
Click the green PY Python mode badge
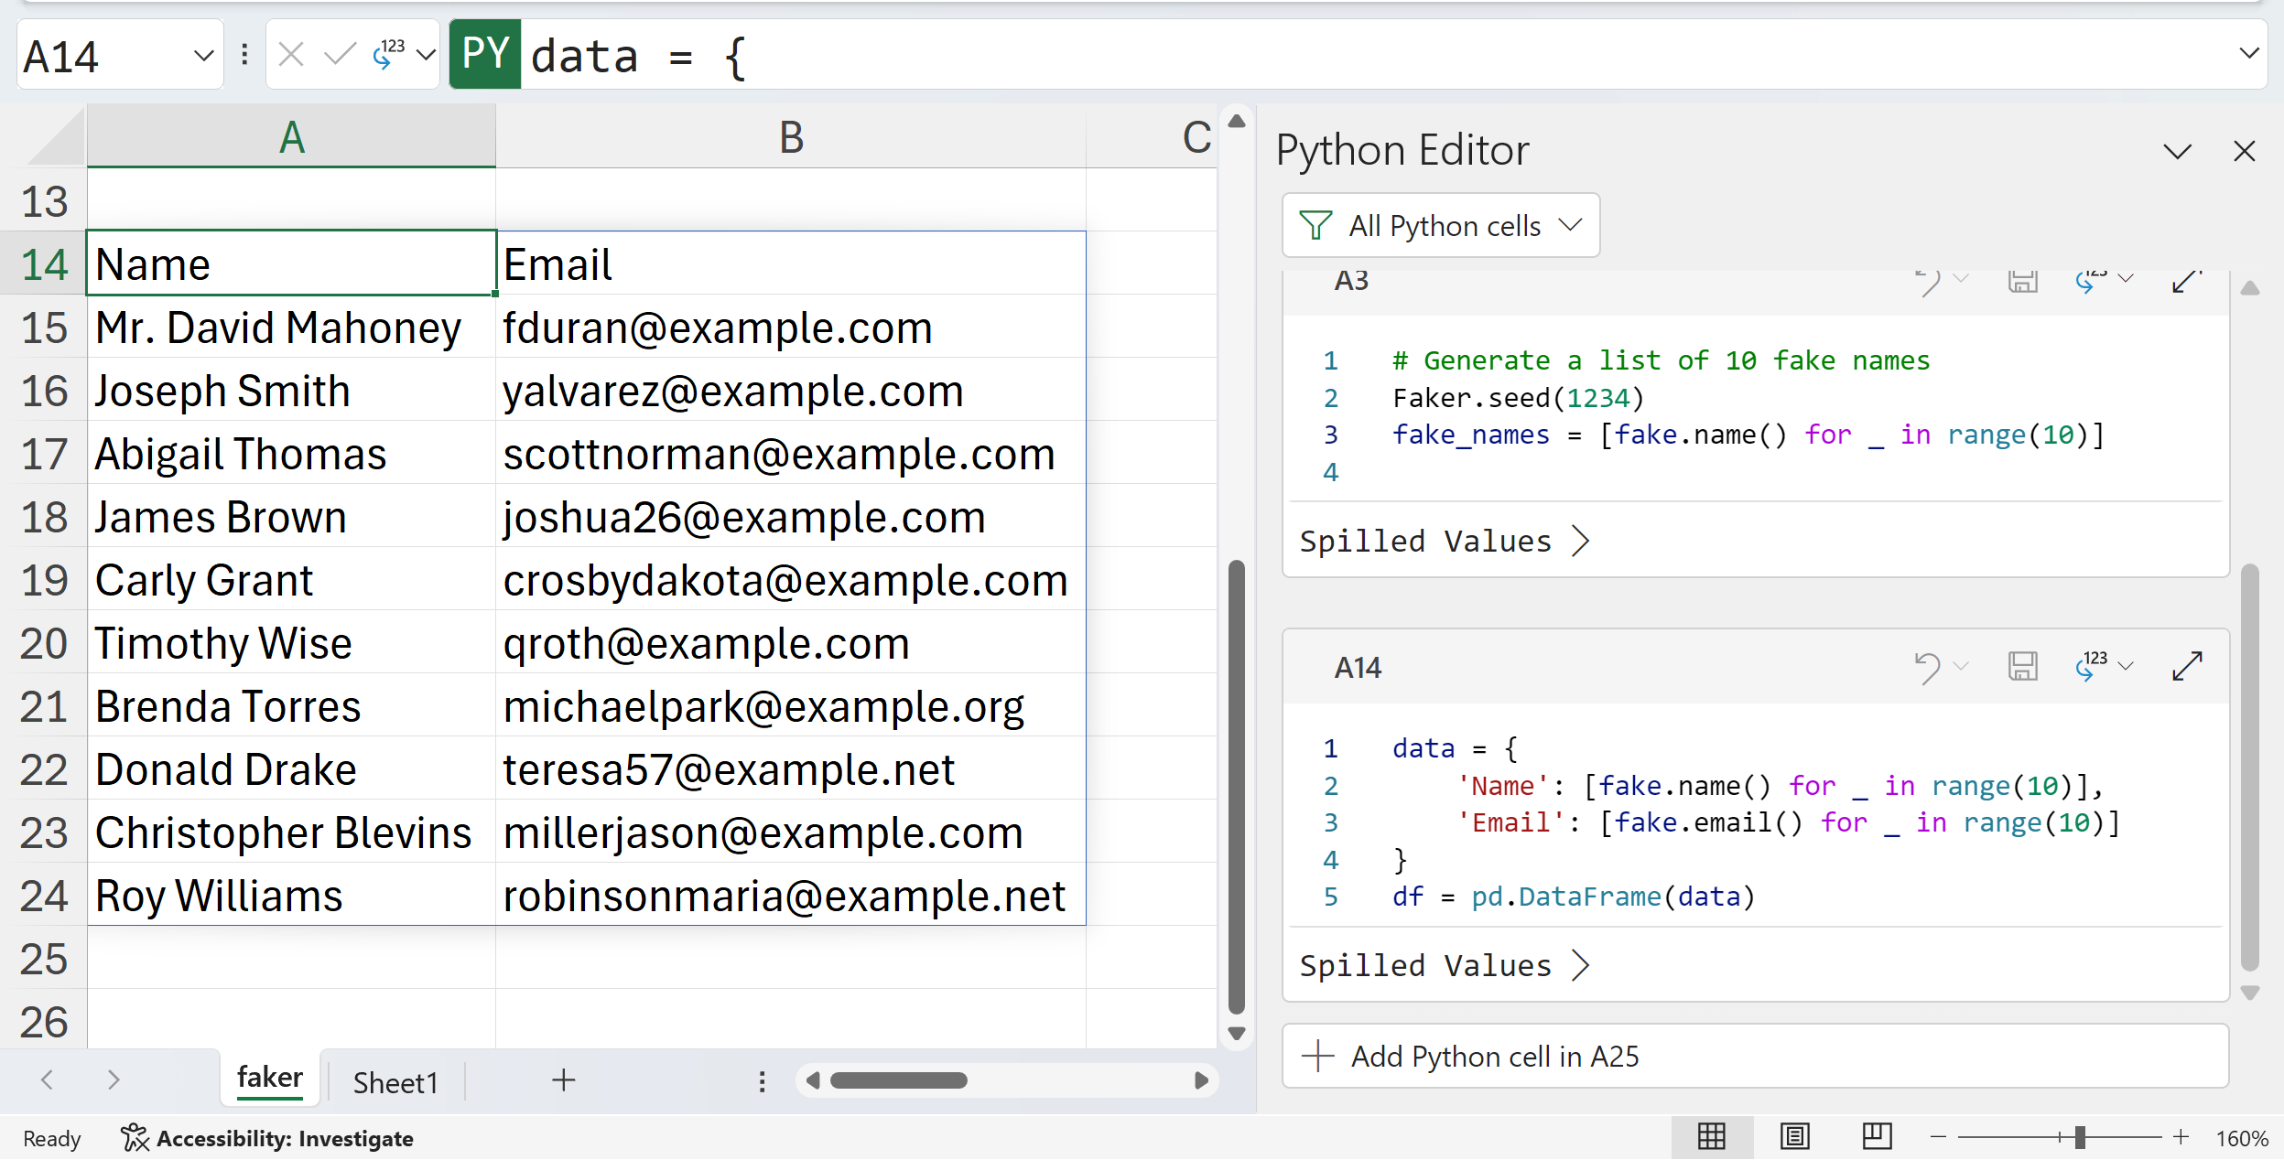pos(485,55)
